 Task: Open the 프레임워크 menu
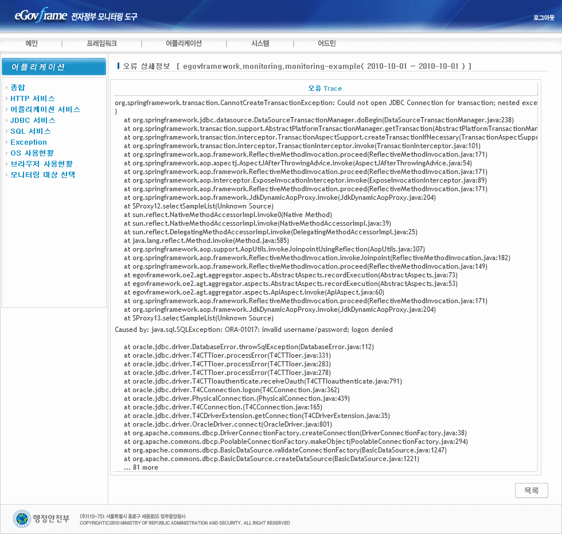(102, 44)
